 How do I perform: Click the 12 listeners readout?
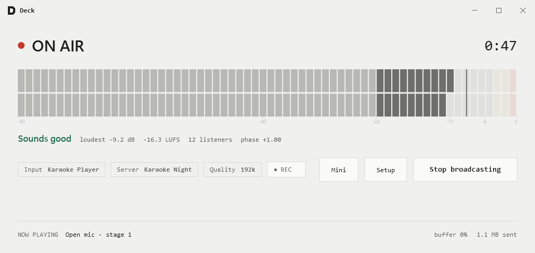[x=210, y=140]
